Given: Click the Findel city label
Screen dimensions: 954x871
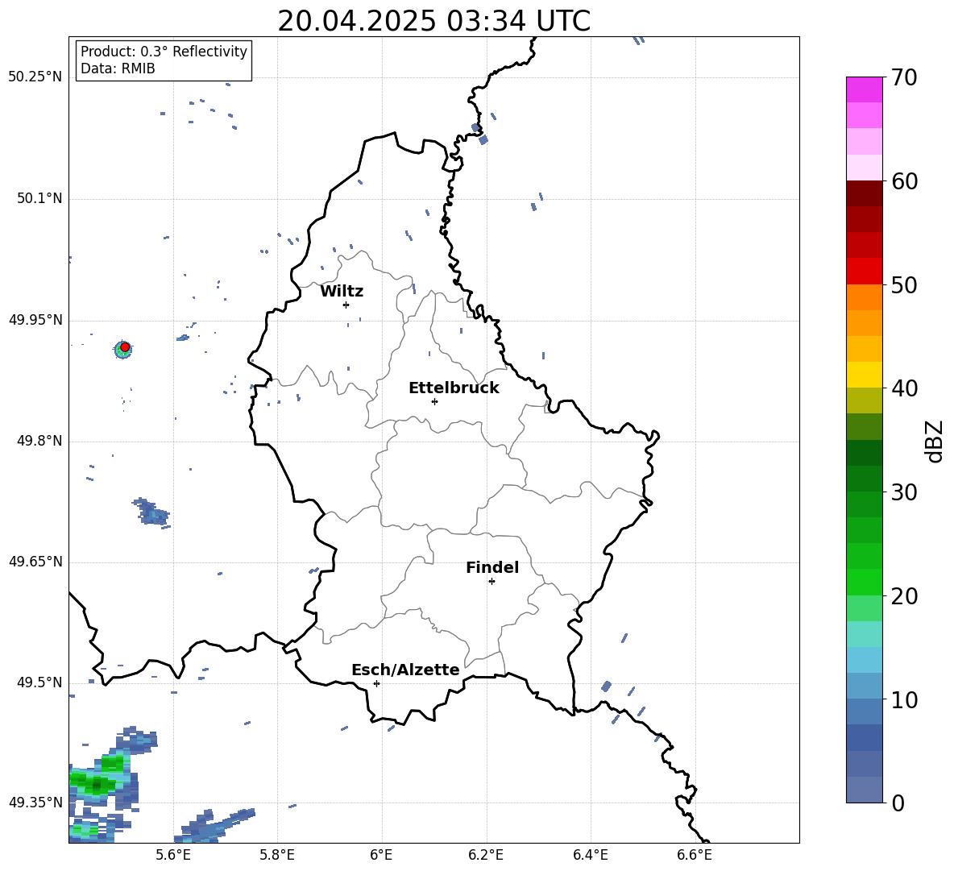Looking at the screenshot, I should point(492,567).
